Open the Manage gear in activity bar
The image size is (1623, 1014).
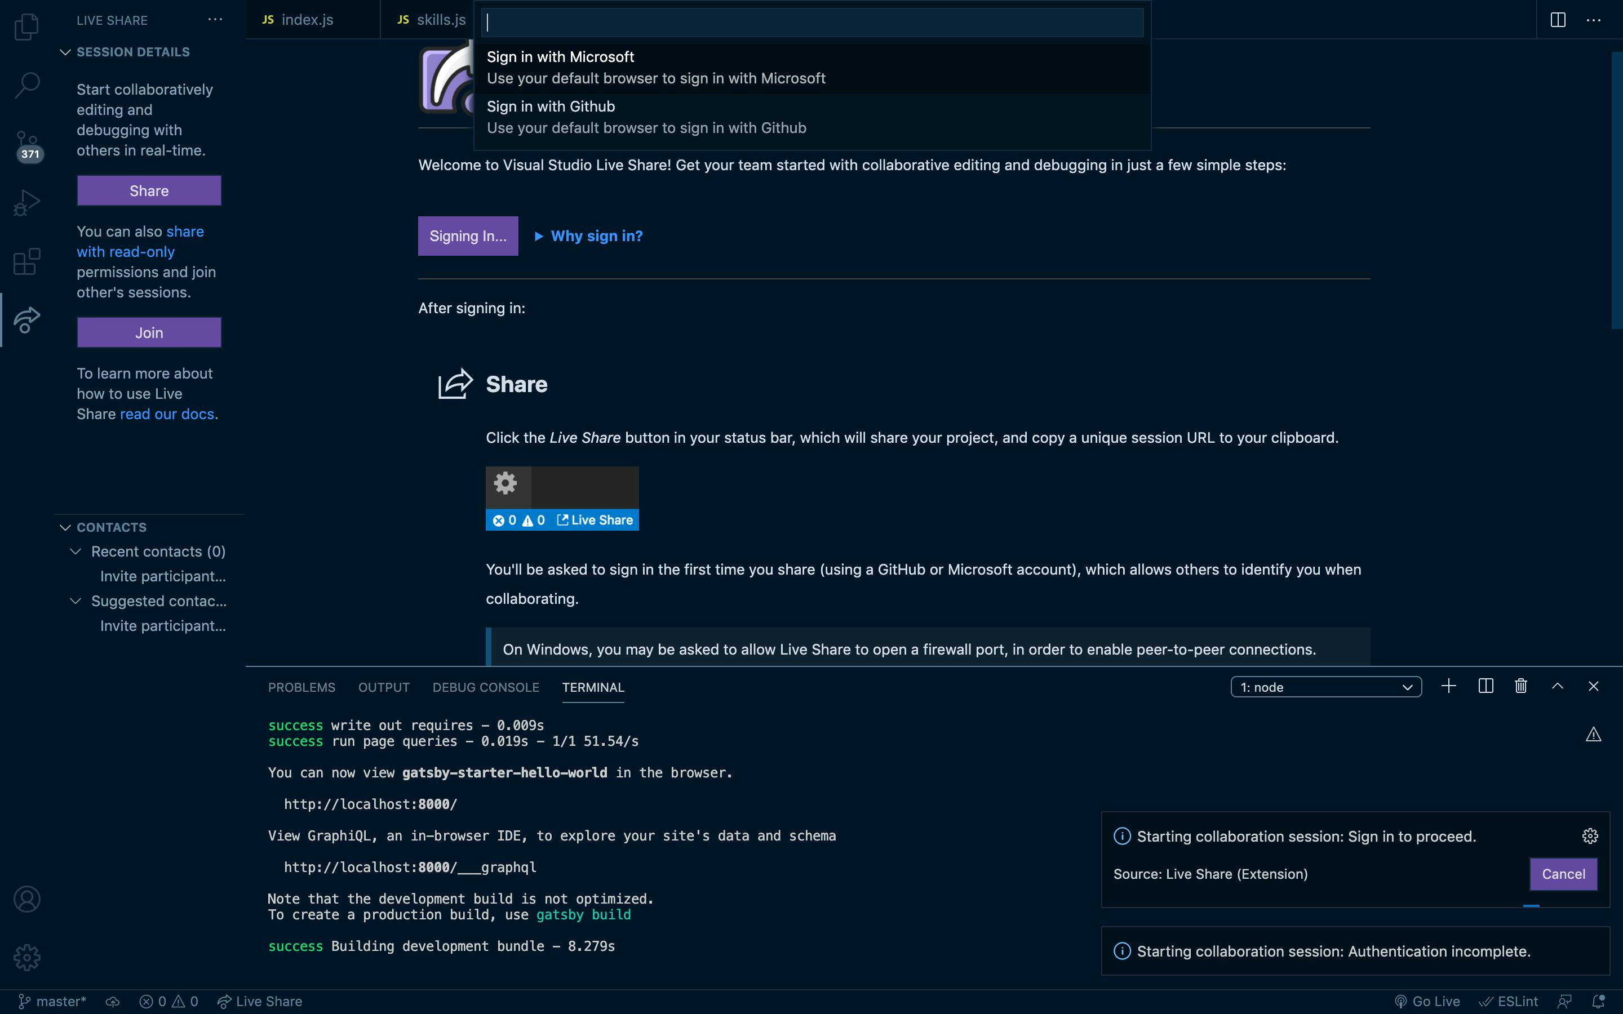pyautogui.click(x=27, y=957)
